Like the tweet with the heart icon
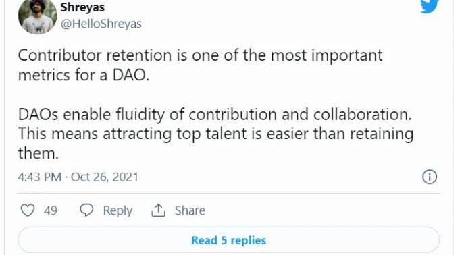 click(x=28, y=210)
